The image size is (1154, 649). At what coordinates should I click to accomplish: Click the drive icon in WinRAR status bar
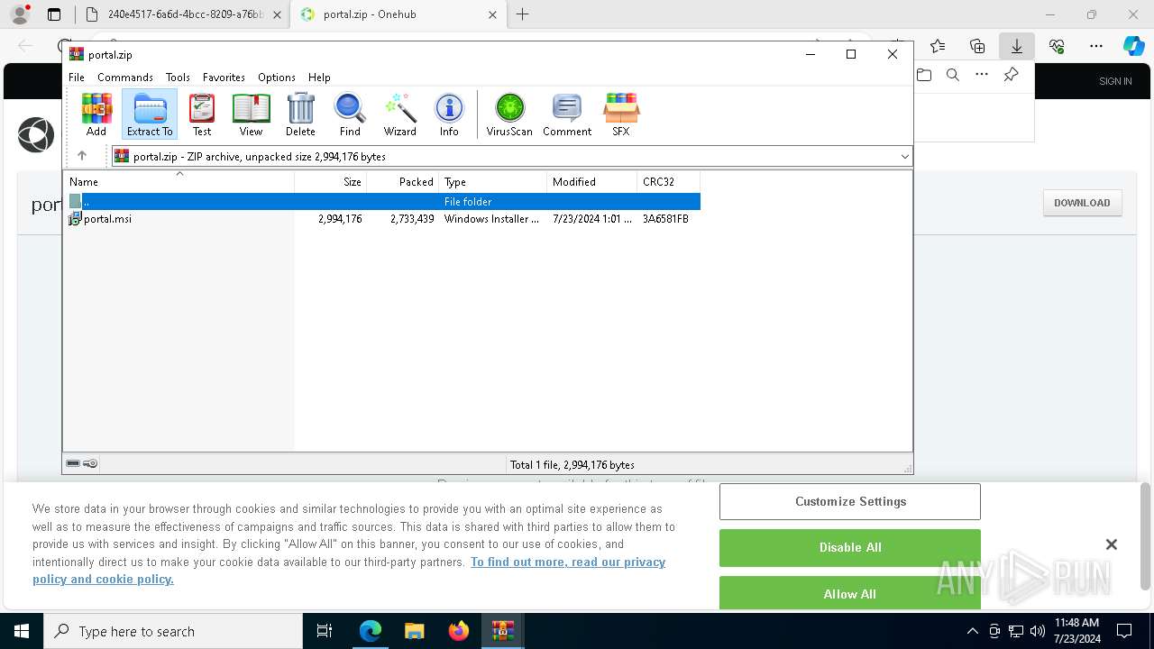point(73,463)
